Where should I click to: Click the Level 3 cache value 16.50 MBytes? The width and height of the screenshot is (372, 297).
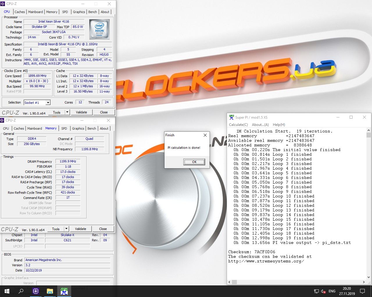pos(83,91)
